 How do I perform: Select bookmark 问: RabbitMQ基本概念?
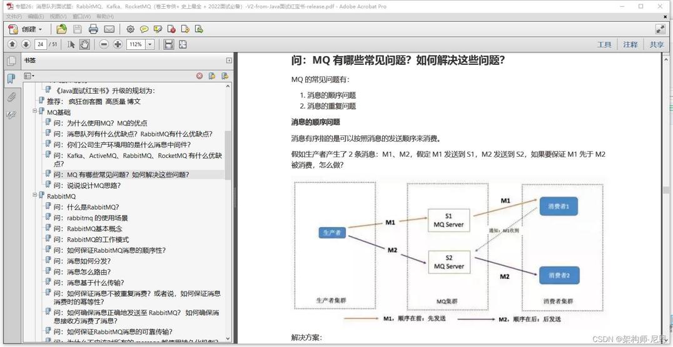[x=88, y=229]
